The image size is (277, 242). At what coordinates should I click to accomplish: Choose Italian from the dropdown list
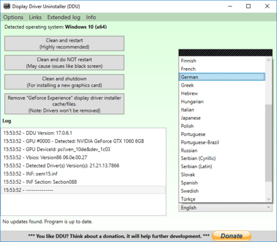coord(222,109)
